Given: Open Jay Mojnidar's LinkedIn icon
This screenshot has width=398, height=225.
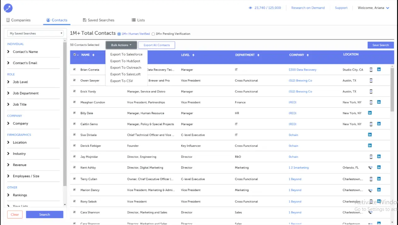Looking at the screenshot, I should point(379,156).
